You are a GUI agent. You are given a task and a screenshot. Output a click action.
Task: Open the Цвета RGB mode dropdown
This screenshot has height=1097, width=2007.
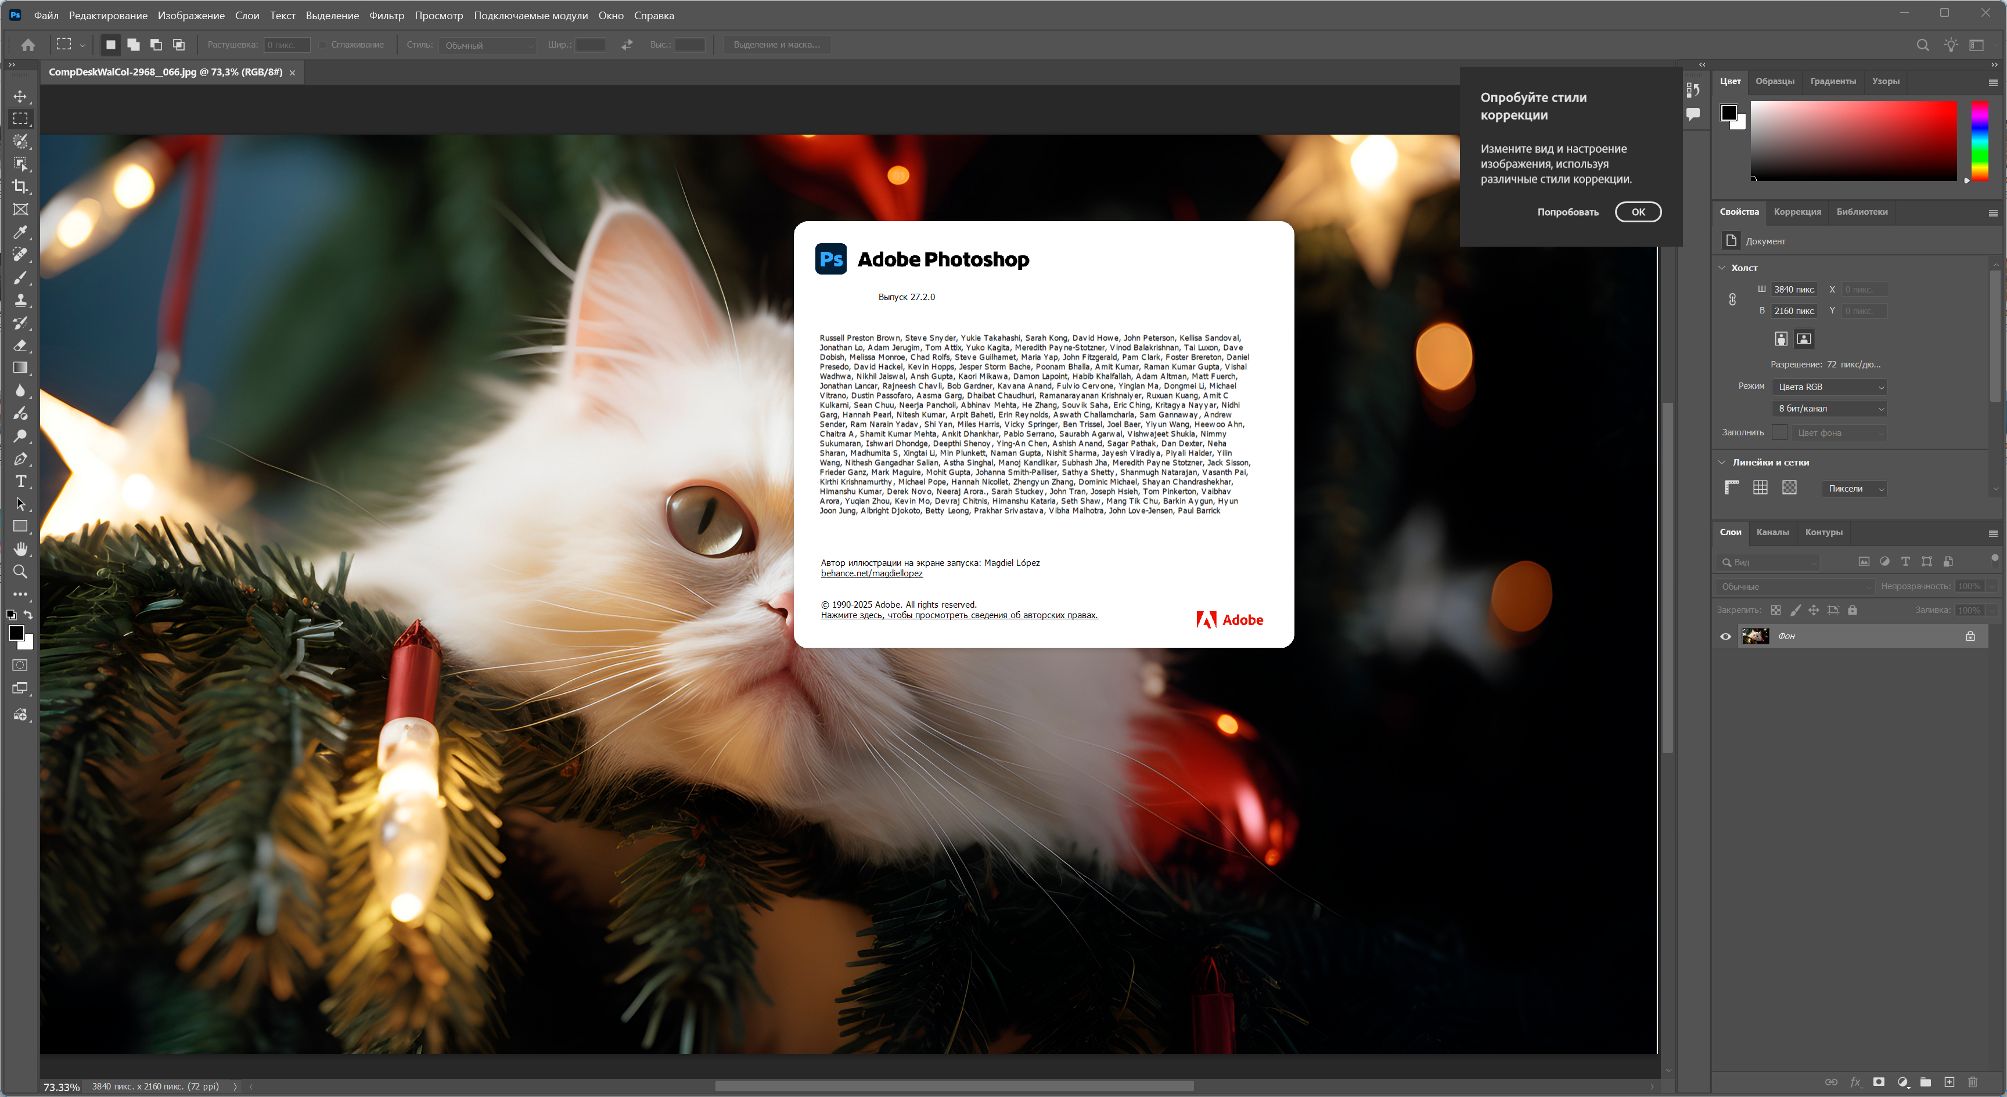tap(1830, 387)
